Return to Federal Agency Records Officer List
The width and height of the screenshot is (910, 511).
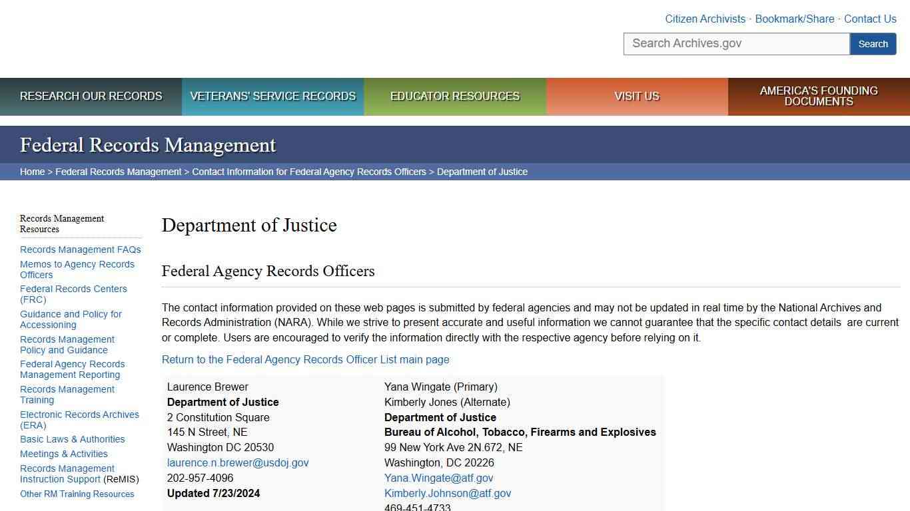tap(305, 359)
